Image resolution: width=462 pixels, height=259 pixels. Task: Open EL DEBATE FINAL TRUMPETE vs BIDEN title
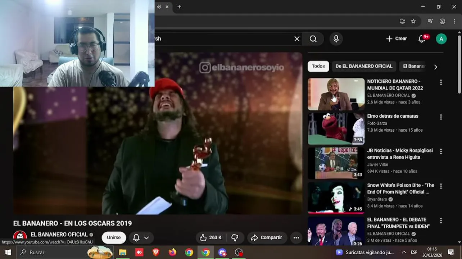tap(398, 223)
